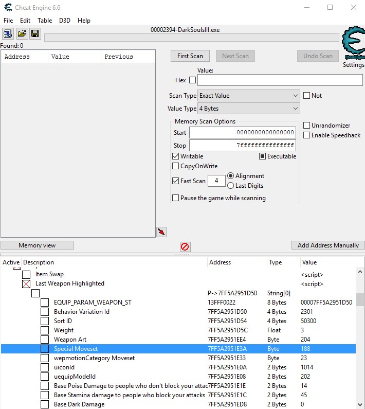The height and width of the screenshot is (409, 365).
Task: Freeze the Base Dark Damage entry
Action: point(45,404)
